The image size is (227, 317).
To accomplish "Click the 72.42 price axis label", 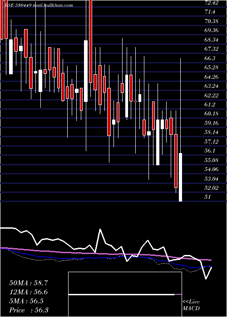I will [212, 3].
